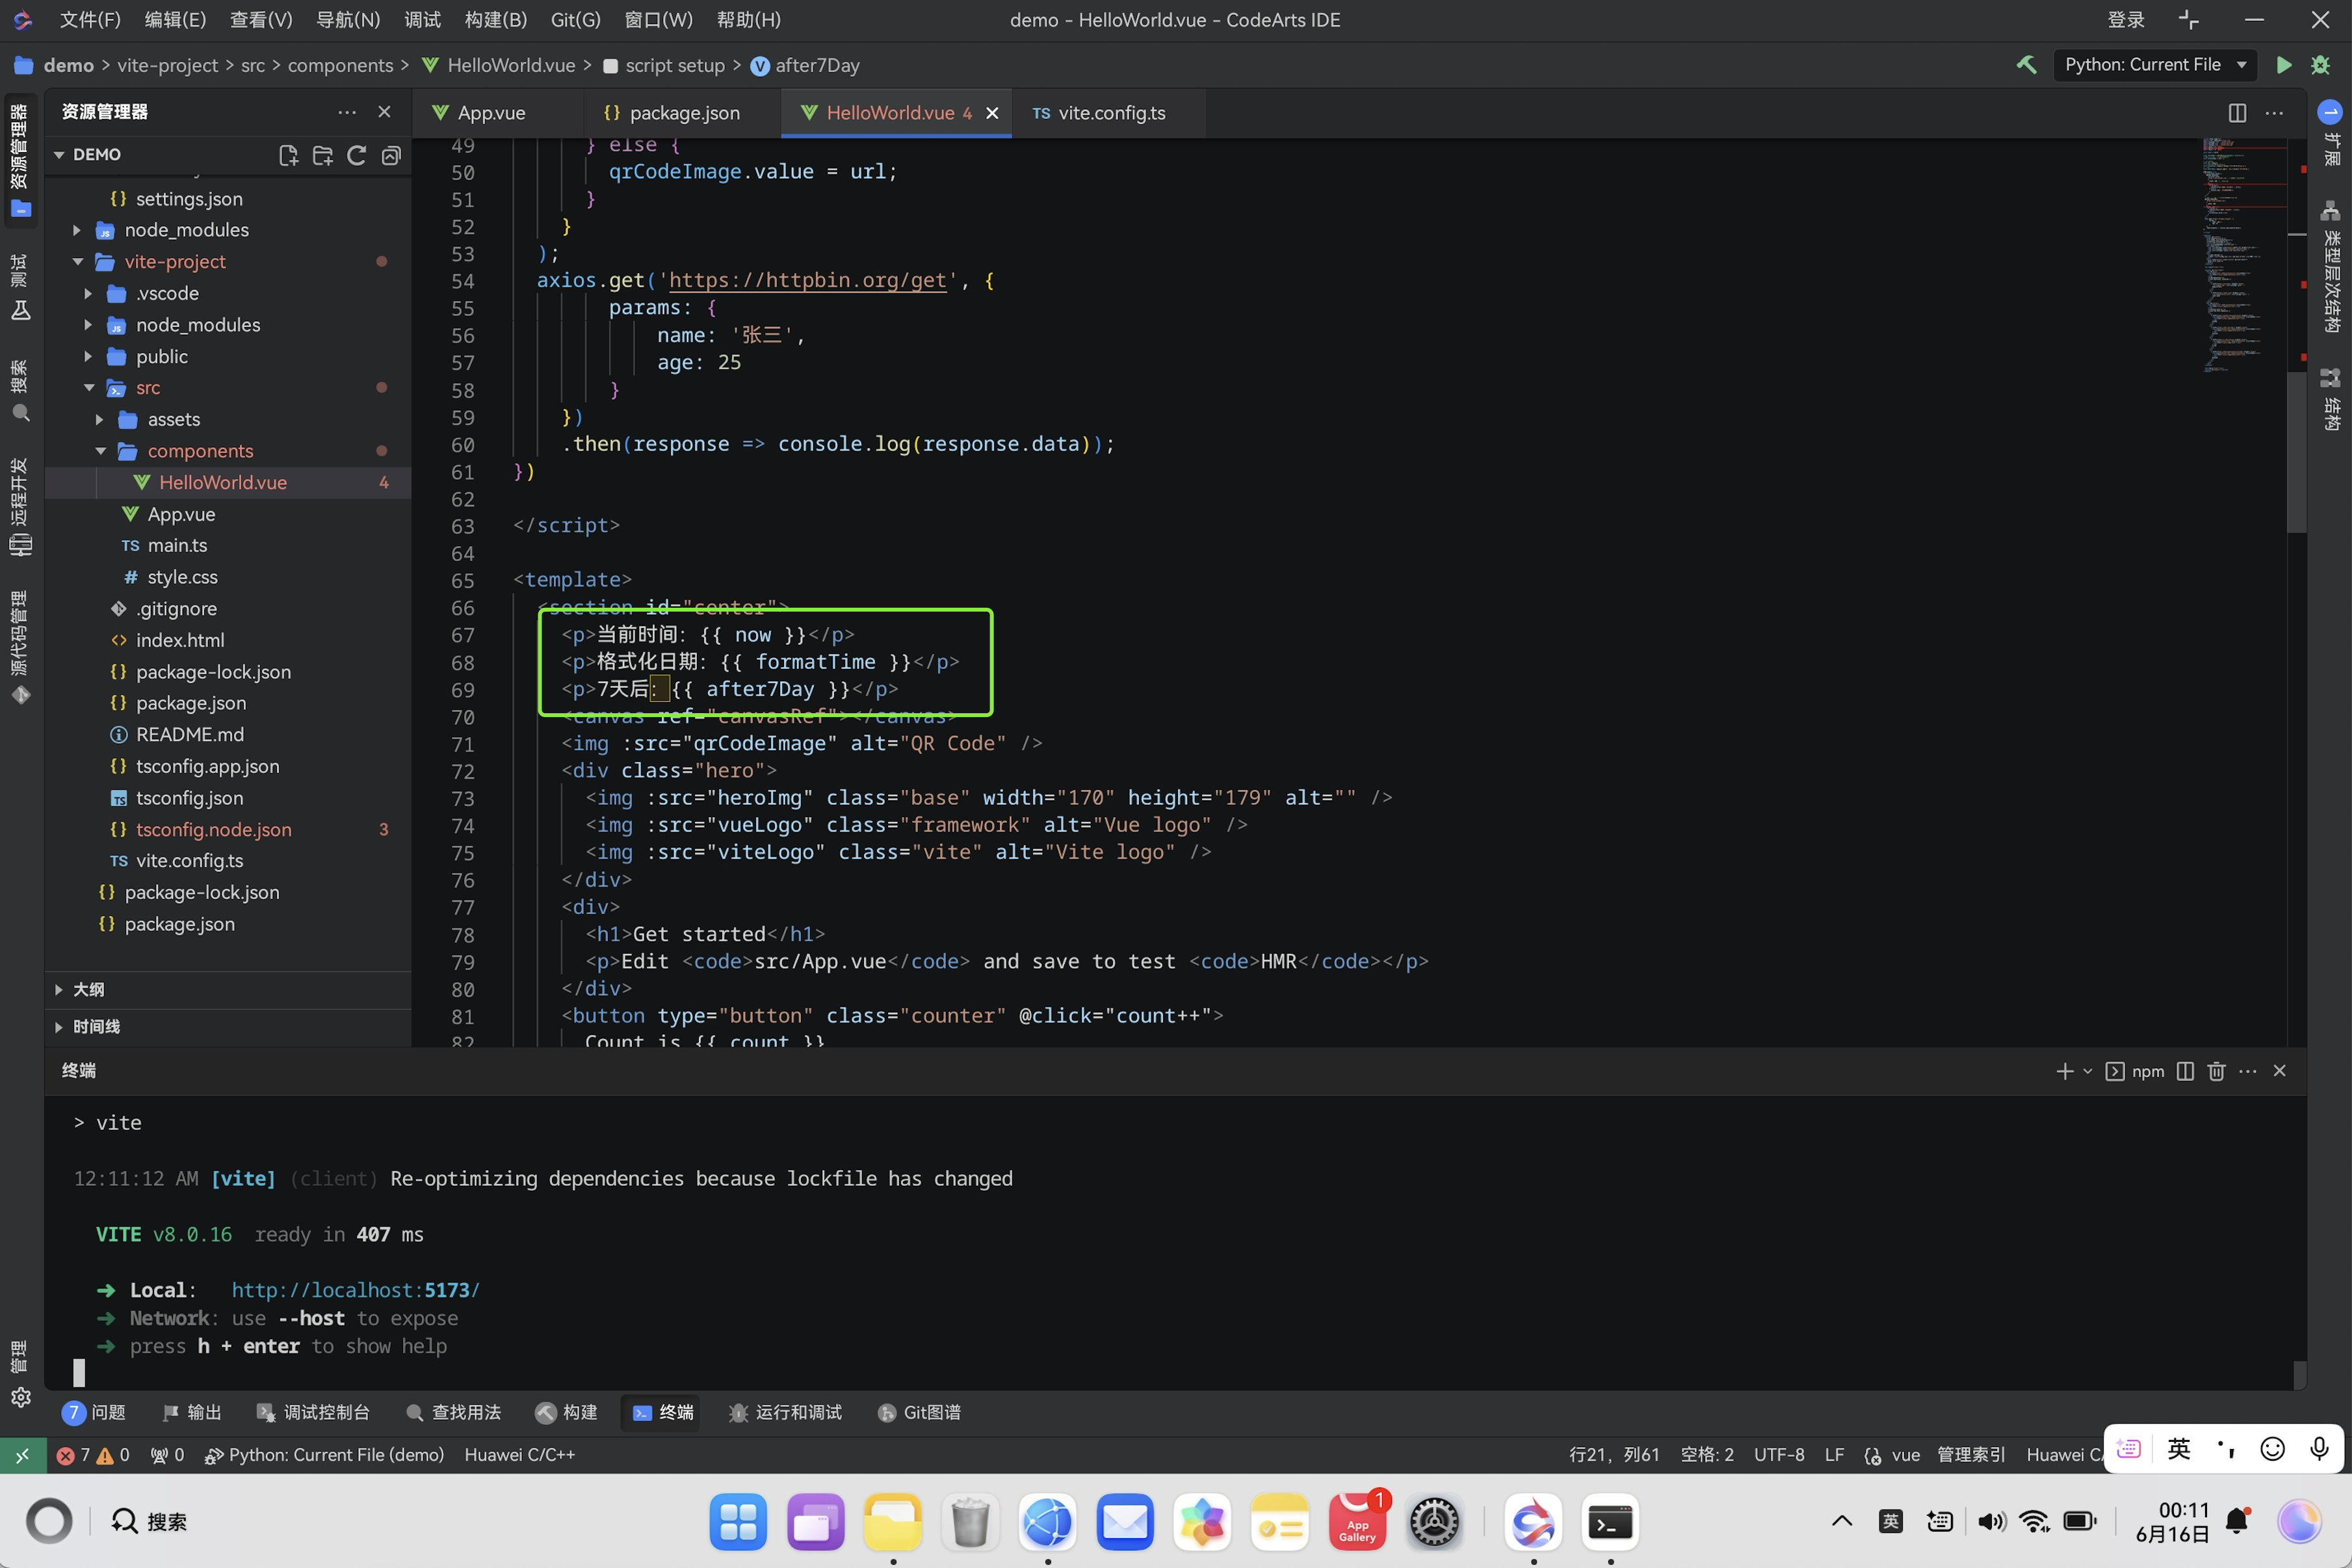
Task: Switch to the vite.config.ts editor tab
Action: tap(1100, 113)
